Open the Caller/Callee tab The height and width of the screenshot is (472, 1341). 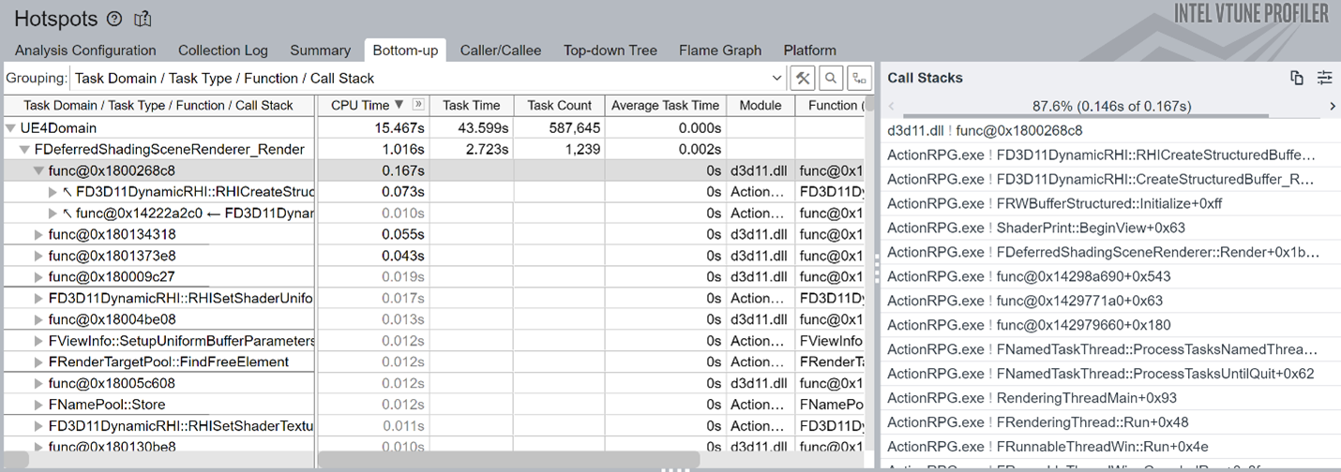point(500,51)
